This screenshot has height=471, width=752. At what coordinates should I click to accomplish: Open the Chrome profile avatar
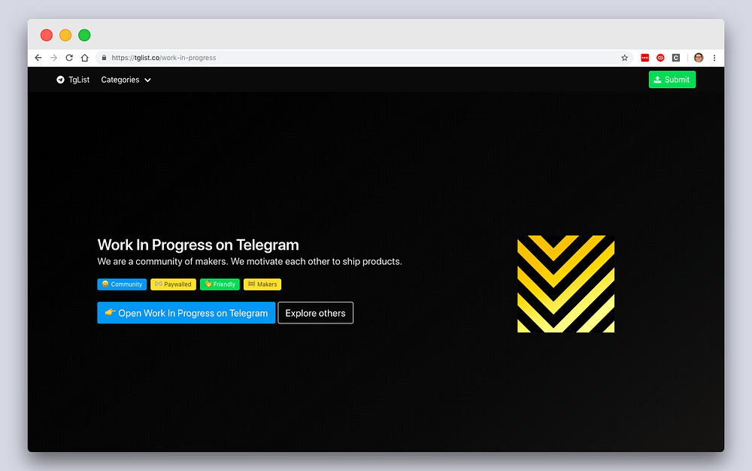[699, 57]
